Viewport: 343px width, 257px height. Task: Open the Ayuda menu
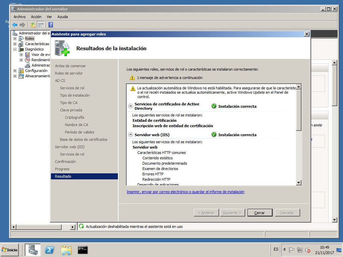(x=63, y=17)
